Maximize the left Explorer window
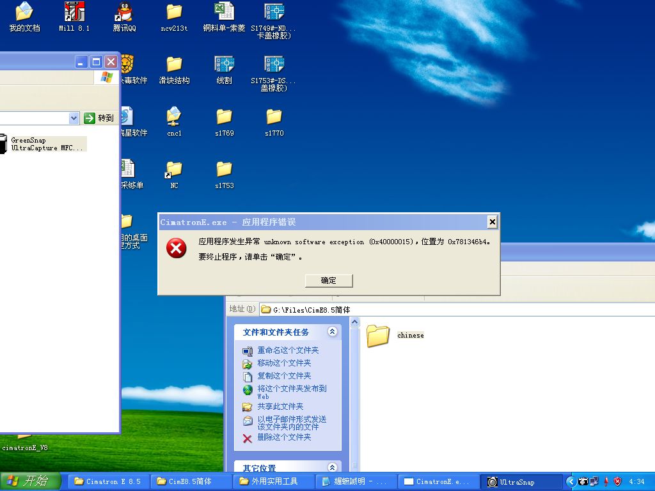 (96, 62)
